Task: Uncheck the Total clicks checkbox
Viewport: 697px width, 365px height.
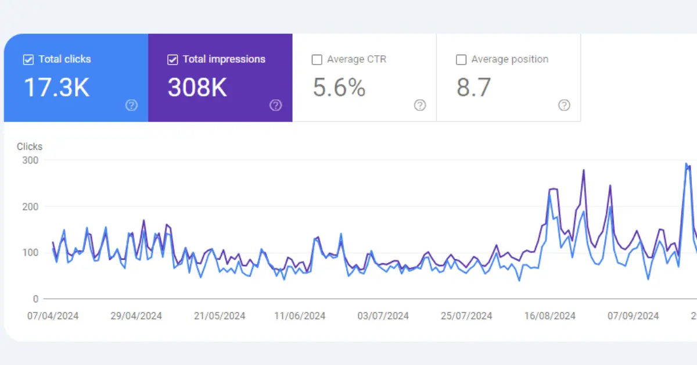Action: click(x=28, y=60)
